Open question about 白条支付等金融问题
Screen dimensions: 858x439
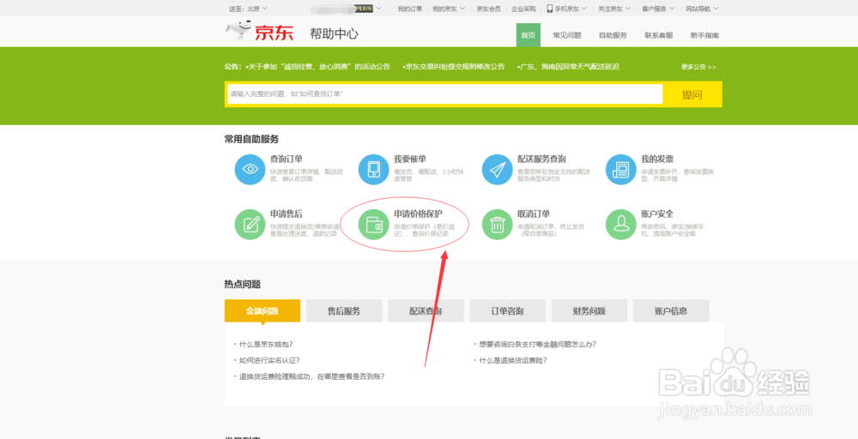coord(537,345)
